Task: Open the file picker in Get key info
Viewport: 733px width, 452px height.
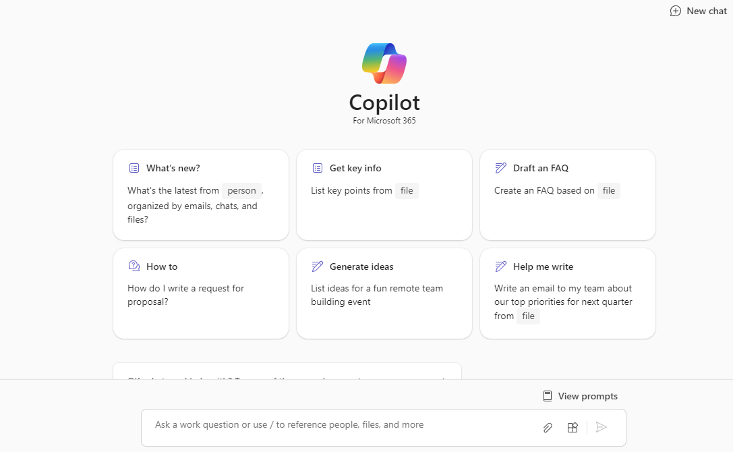Action: pyautogui.click(x=407, y=190)
